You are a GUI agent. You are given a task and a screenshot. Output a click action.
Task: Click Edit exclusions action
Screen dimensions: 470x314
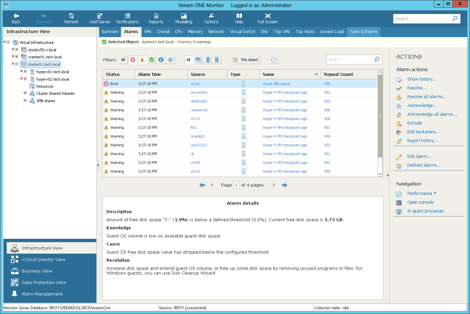pyautogui.click(x=423, y=132)
